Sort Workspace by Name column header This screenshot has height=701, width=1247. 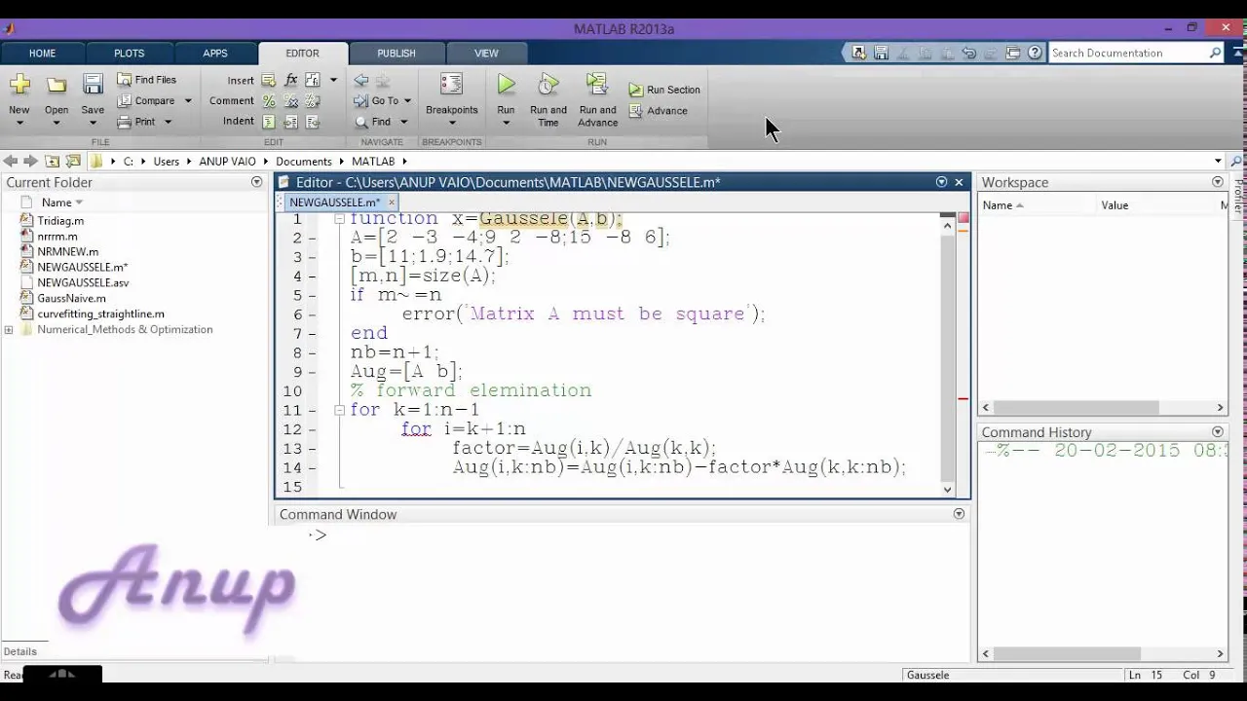click(x=1001, y=205)
